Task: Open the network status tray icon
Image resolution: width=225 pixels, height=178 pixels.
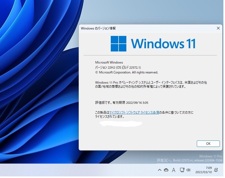Action: click(x=182, y=170)
